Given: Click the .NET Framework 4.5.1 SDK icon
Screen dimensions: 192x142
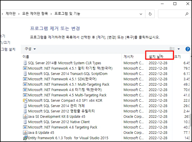Looking at the screenshot, I should [x=25, y=79].
